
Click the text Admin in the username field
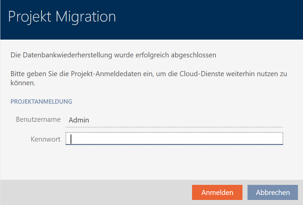[x=79, y=120]
